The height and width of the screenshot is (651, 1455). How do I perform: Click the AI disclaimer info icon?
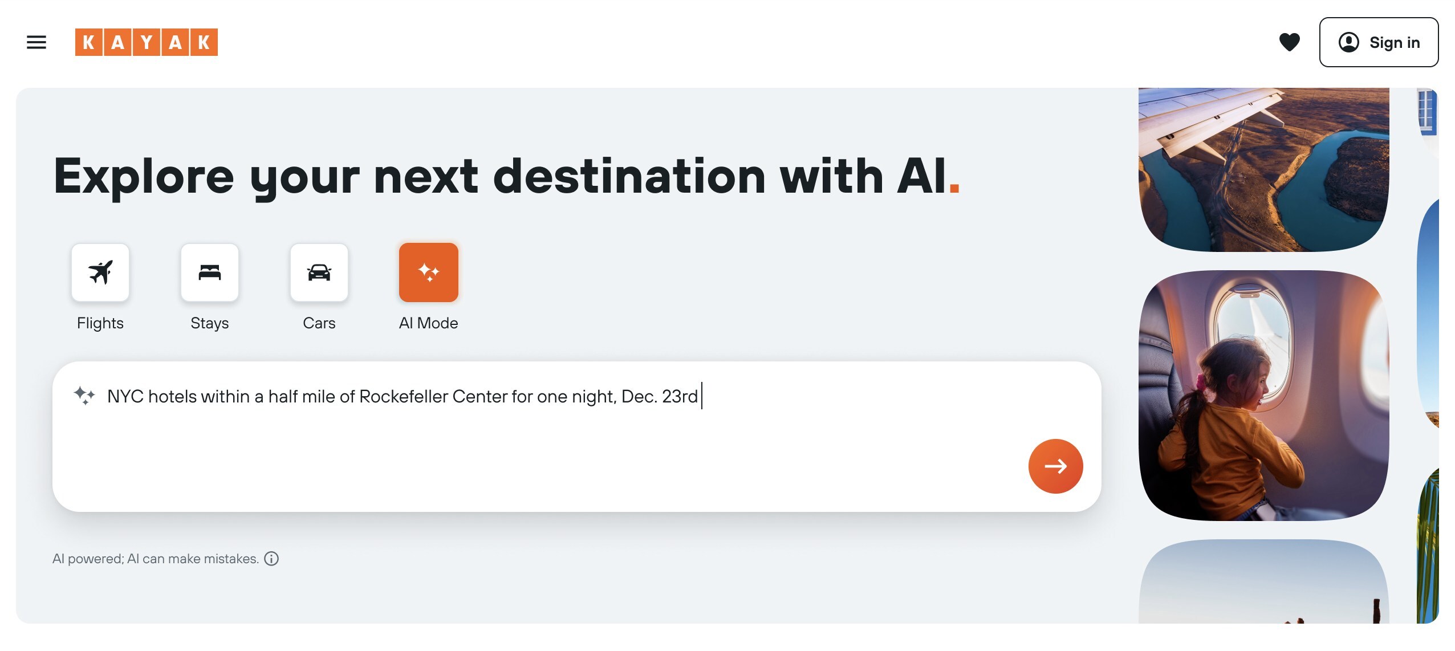coord(271,559)
